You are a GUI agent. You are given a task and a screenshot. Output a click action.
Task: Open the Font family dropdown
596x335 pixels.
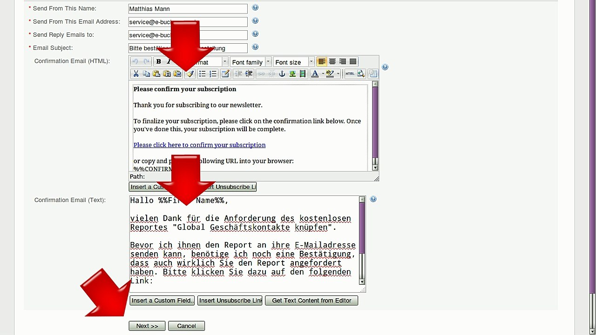[x=268, y=62]
